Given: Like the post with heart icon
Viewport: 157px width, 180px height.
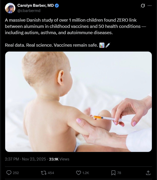Looking at the screenshot, I should [78, 173].
